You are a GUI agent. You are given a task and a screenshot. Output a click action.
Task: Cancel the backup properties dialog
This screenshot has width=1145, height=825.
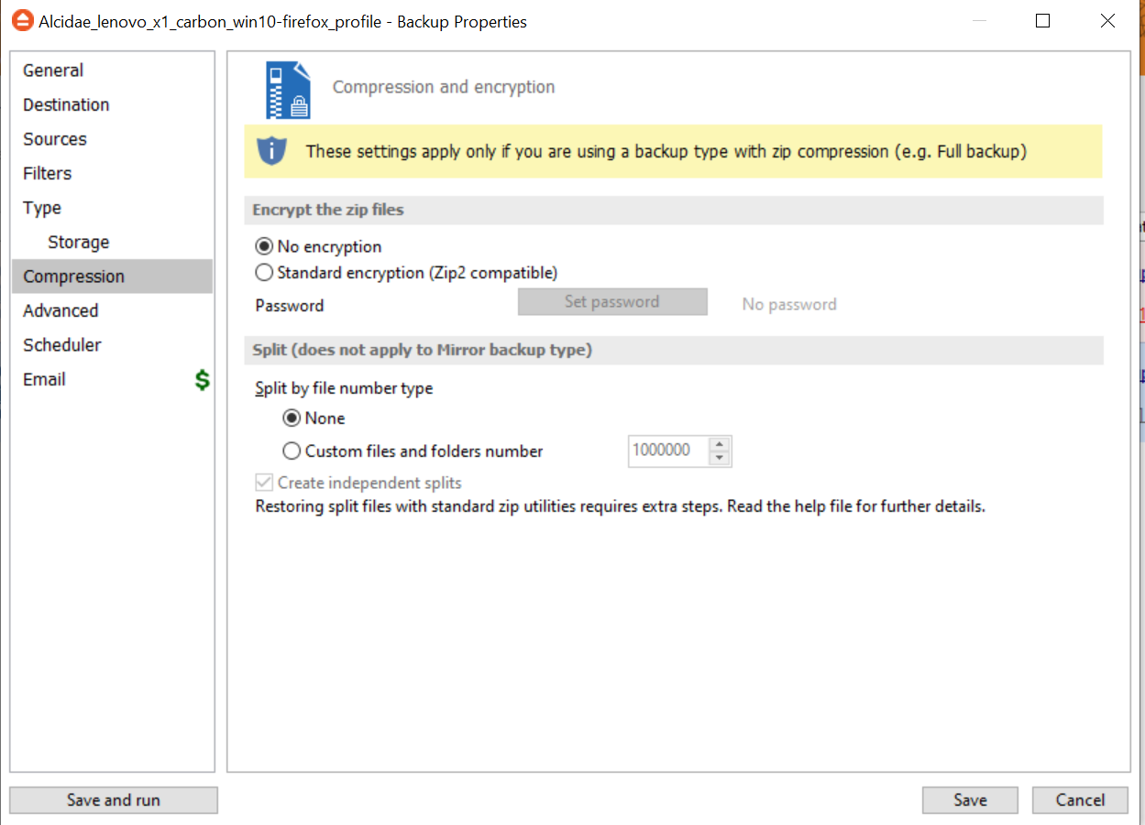(x=1080, y=800)
